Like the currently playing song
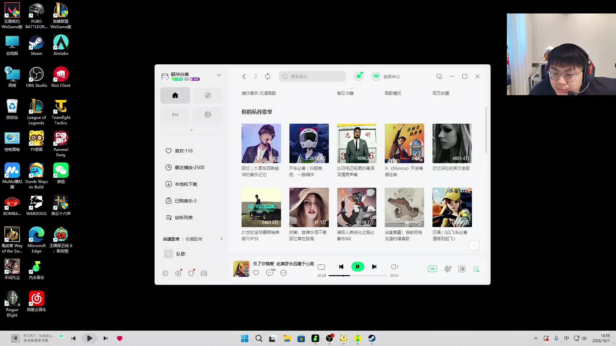 point(256,273)
